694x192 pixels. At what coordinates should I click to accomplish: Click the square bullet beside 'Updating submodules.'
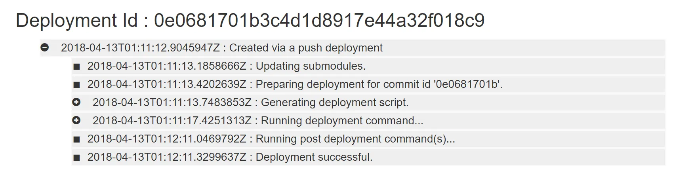tap(77, 67)
